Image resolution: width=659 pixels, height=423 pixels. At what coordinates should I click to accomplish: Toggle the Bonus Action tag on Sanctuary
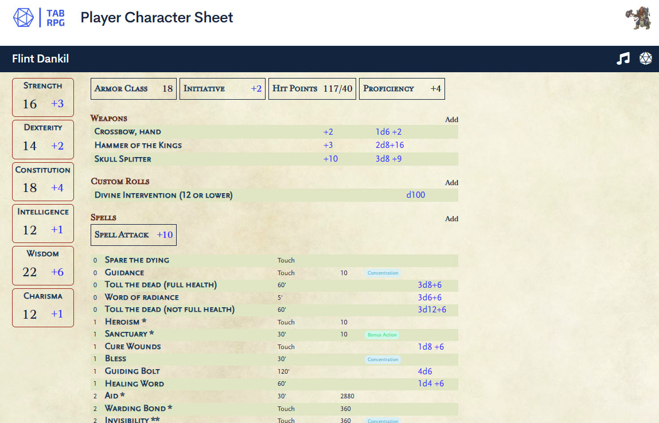381,334
